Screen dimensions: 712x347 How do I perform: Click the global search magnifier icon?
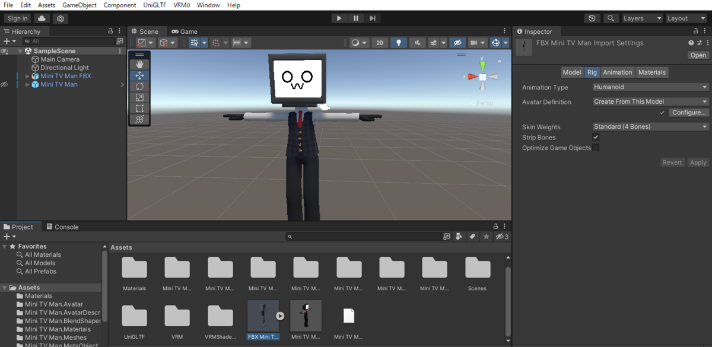[611, 18]
